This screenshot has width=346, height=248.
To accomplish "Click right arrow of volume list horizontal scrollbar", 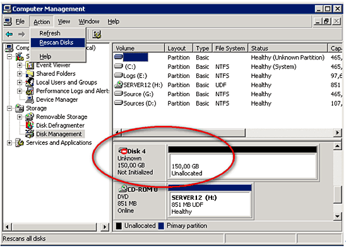I will coord(337,133).
